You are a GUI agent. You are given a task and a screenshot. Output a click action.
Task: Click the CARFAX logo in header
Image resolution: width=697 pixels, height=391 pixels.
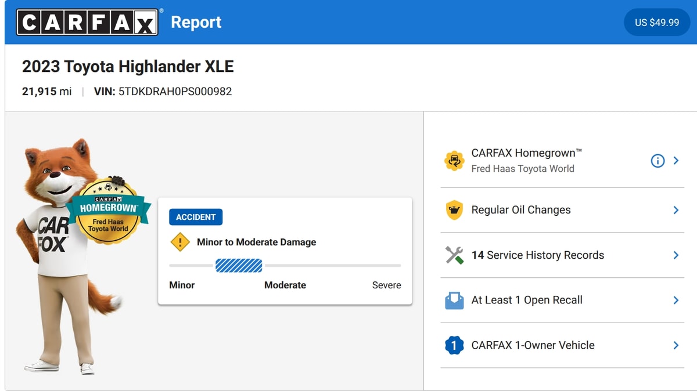[87, 22]
